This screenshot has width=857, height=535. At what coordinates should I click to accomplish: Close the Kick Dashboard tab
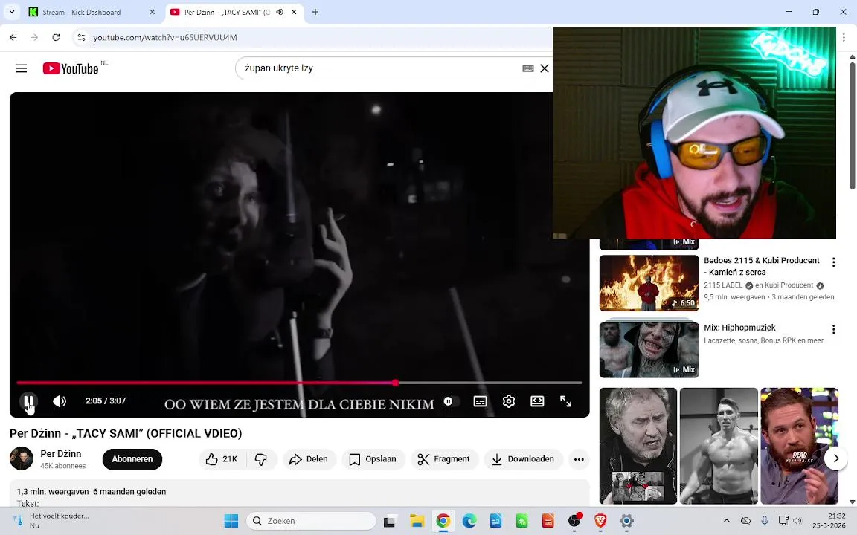153,12
